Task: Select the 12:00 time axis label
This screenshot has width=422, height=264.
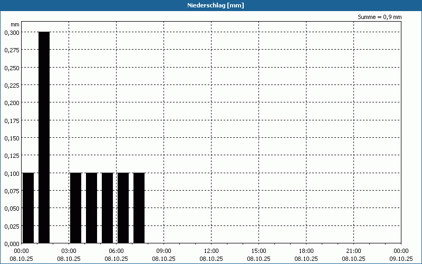Action: click(211, 251)
